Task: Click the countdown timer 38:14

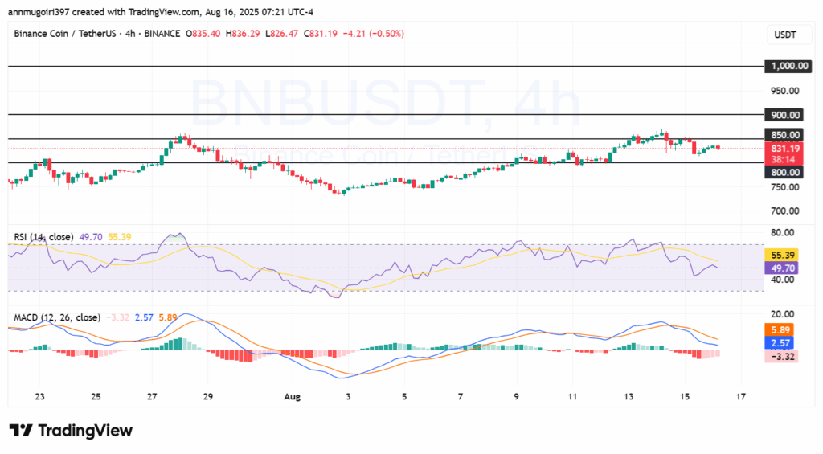Action: [784, 160]
